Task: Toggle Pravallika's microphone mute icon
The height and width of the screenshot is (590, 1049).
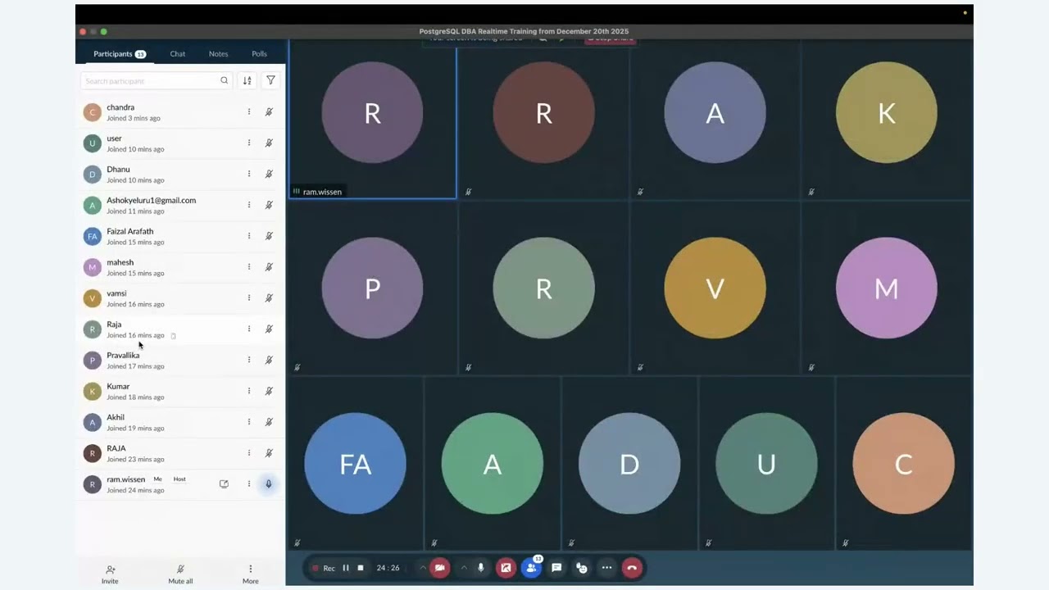Action: click(x=269, y=360)
